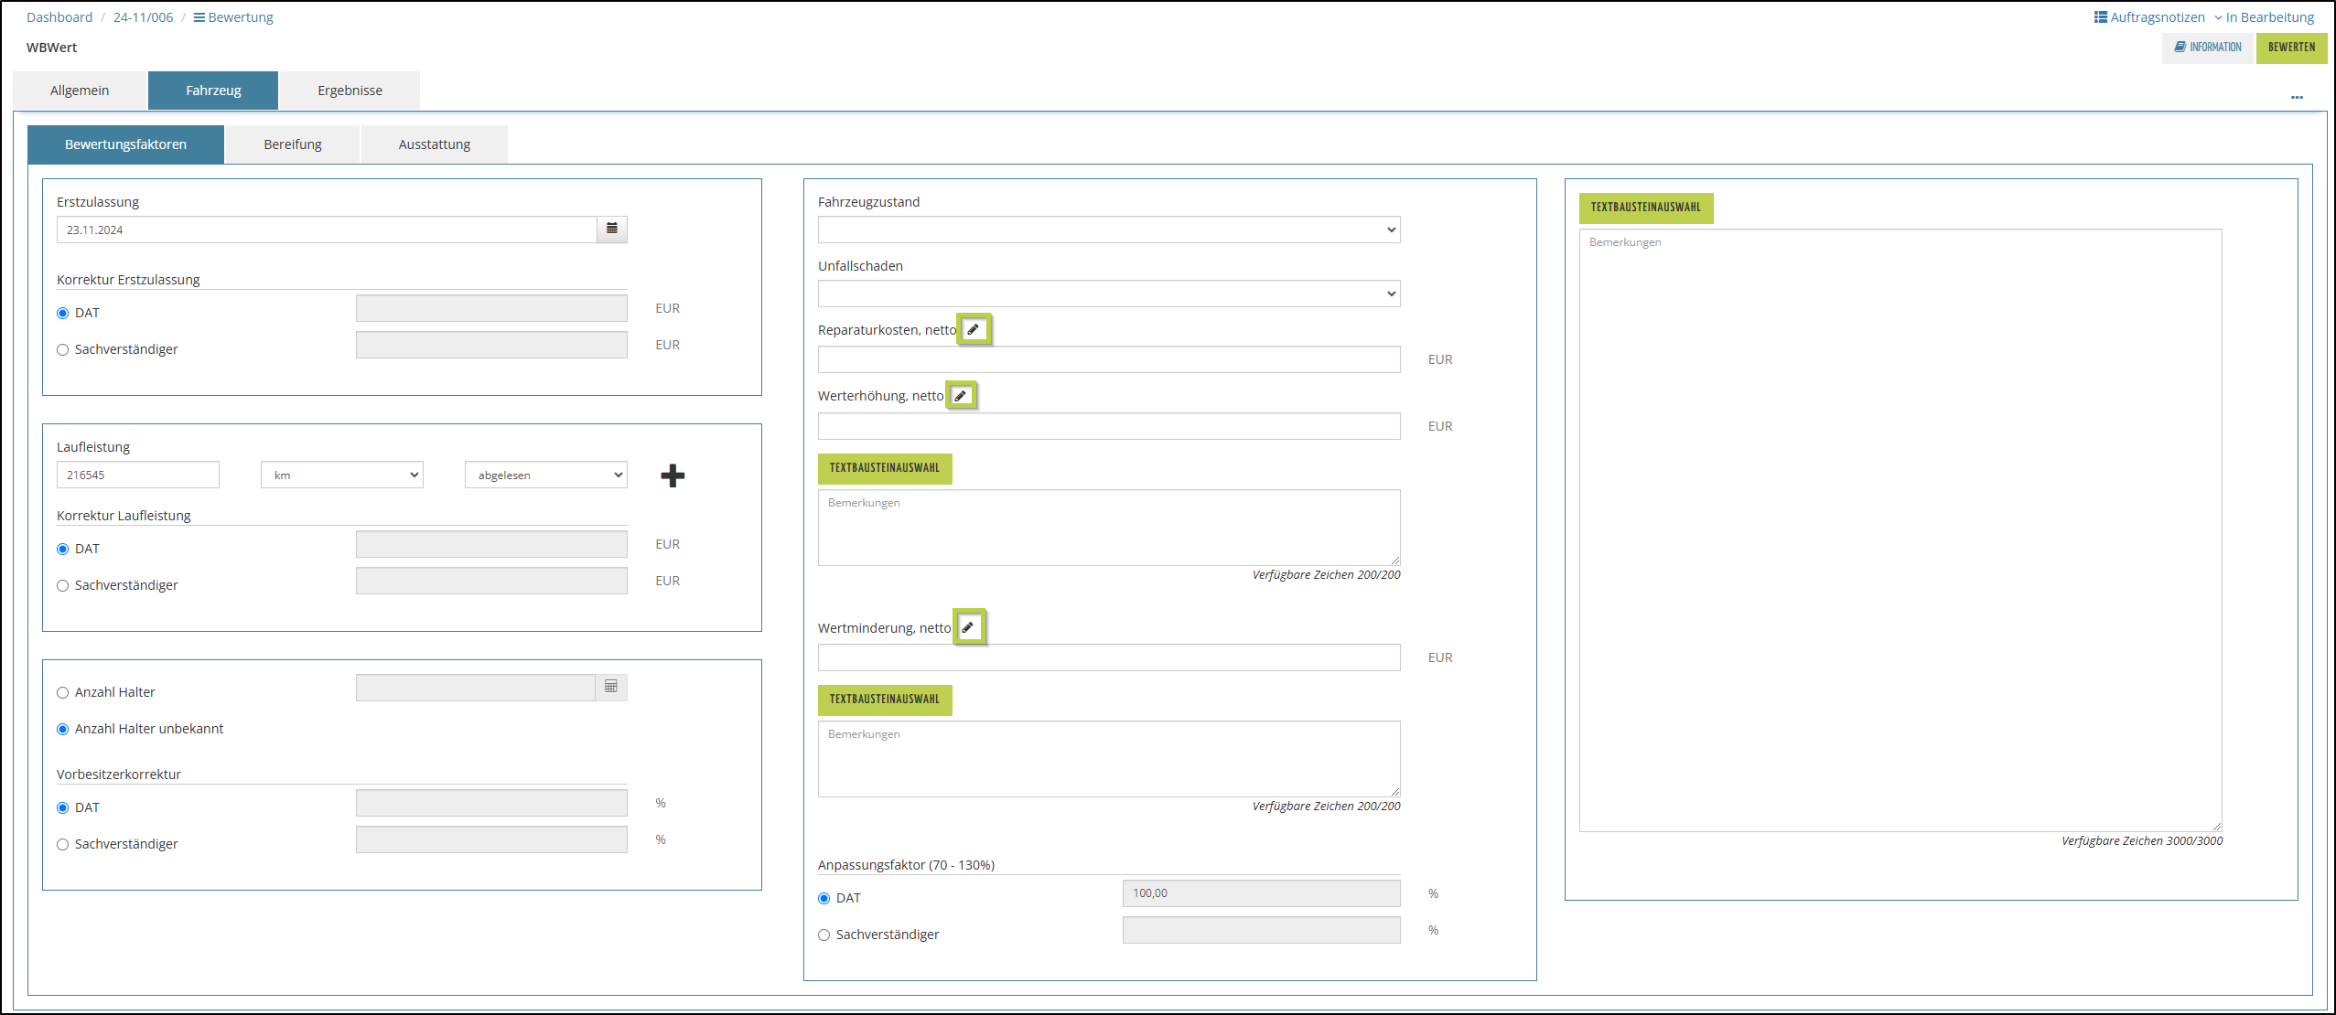The image size is (2336, 1015).
Task: Choose Sachverständiger under Anpassungsfaktor
Action: coord(824,935)
